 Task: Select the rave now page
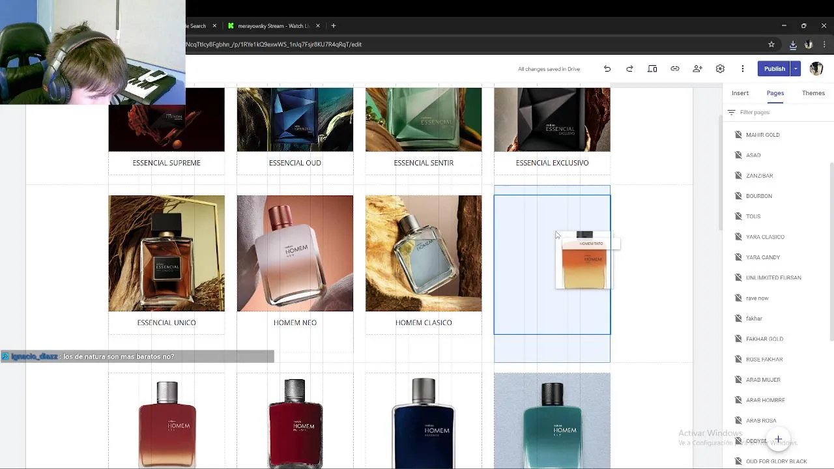[x=757, y=298]
